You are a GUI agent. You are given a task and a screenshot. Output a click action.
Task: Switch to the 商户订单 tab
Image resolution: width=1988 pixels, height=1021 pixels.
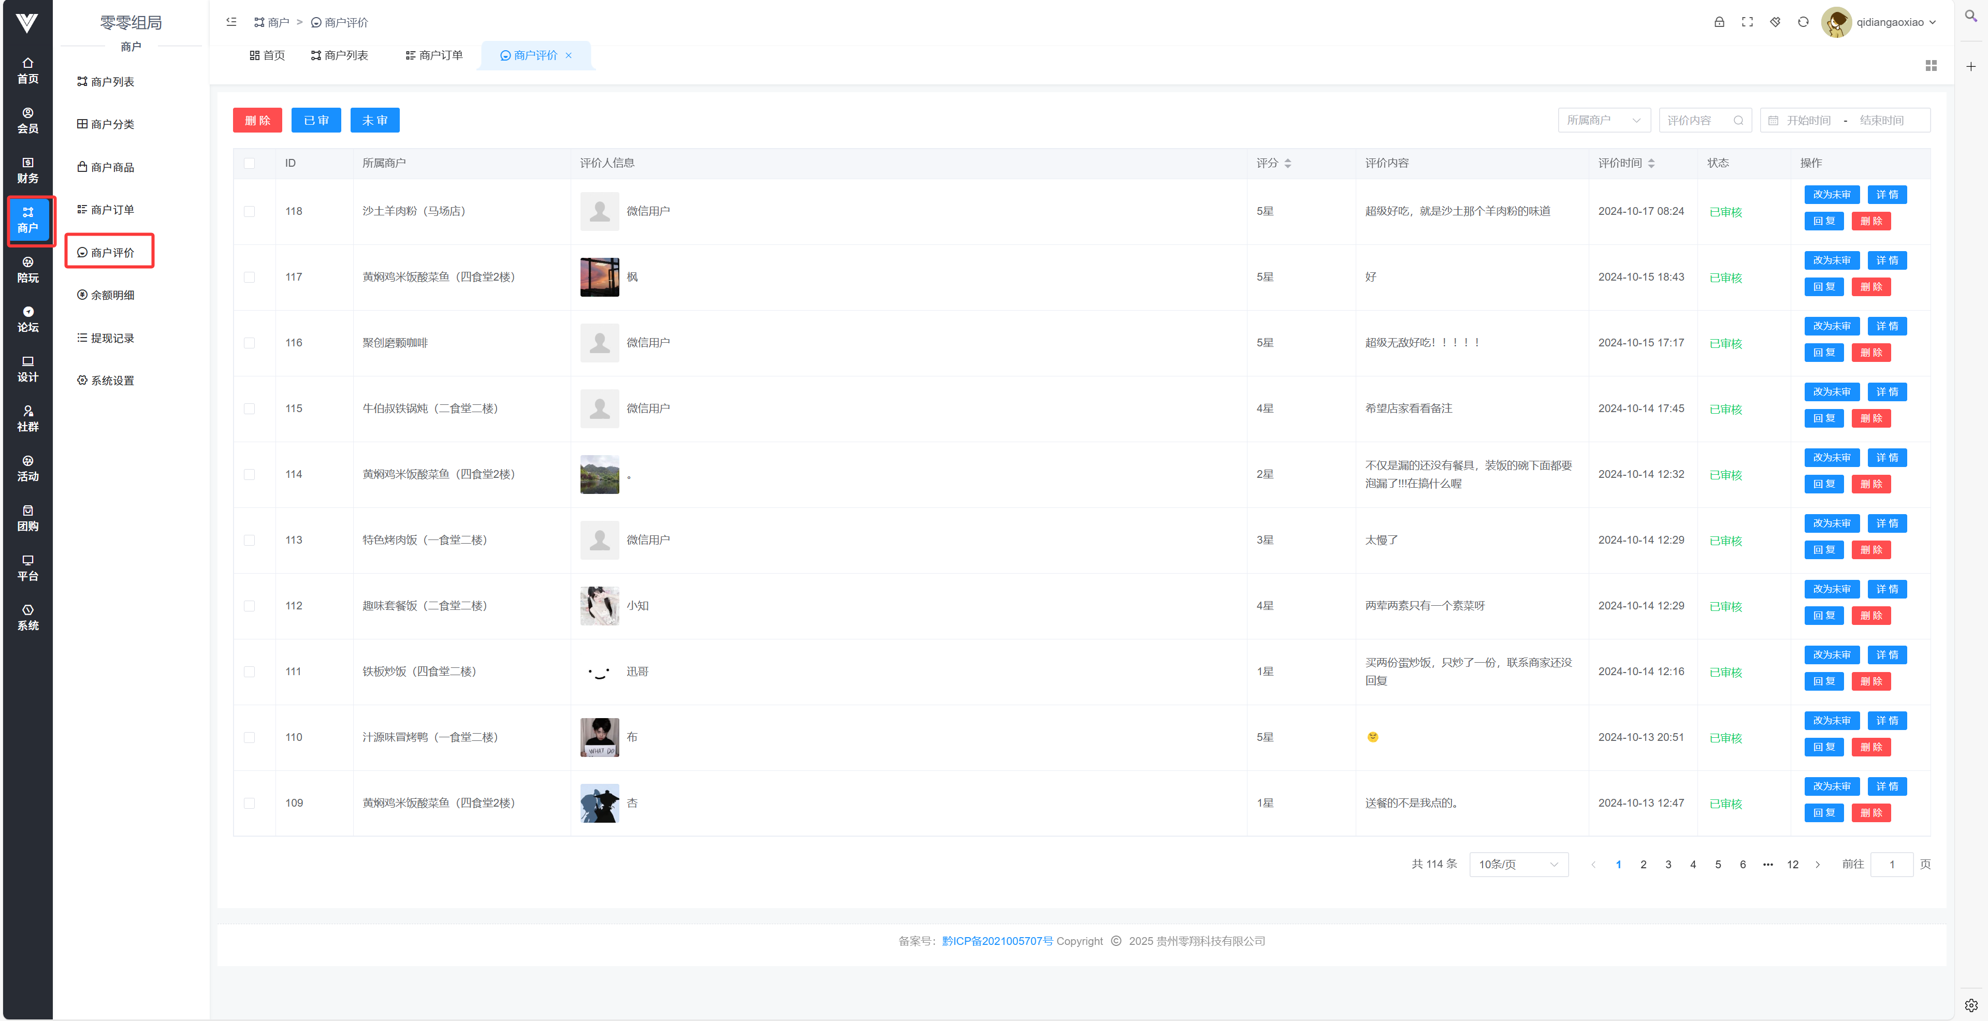(434, 55)
